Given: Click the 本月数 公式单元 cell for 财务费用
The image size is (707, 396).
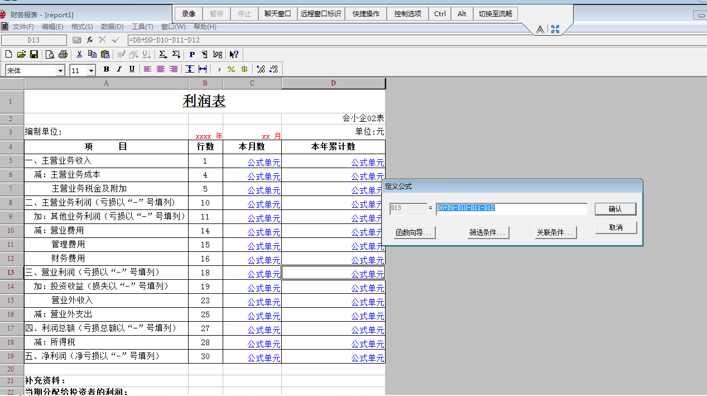Looking at the screenshot, I should tap(252, 259).
